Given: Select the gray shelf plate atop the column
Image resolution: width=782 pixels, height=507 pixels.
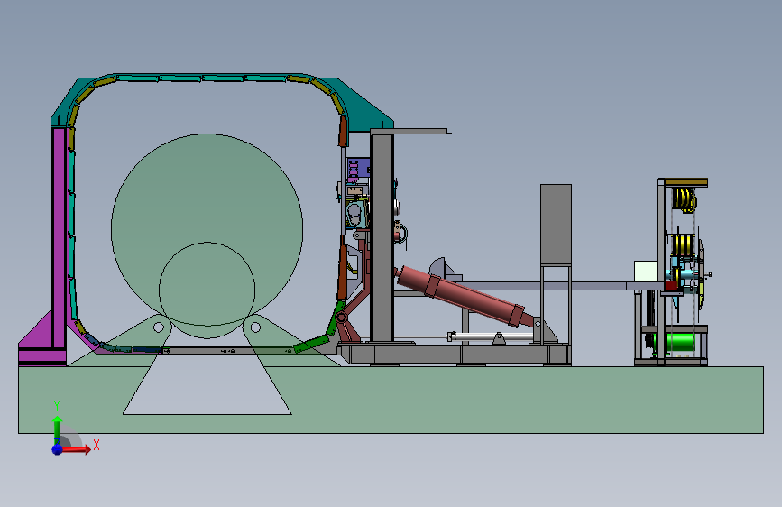Looking at the screenshot, I should pyautogui.click(x=410, y=131).
